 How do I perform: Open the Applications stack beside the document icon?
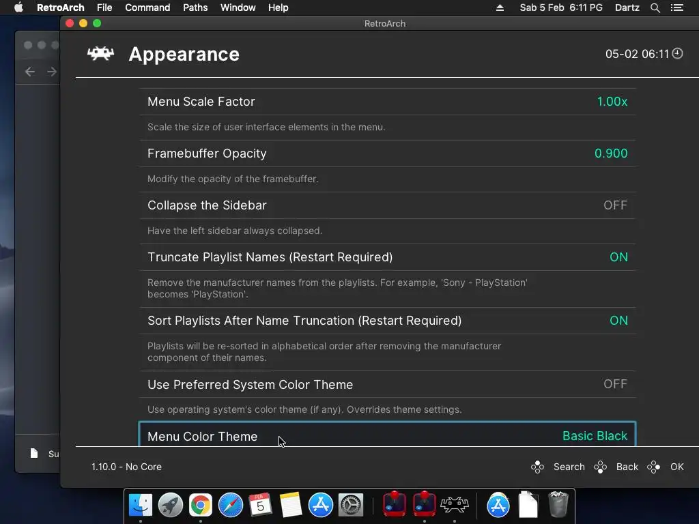point(498,505)
